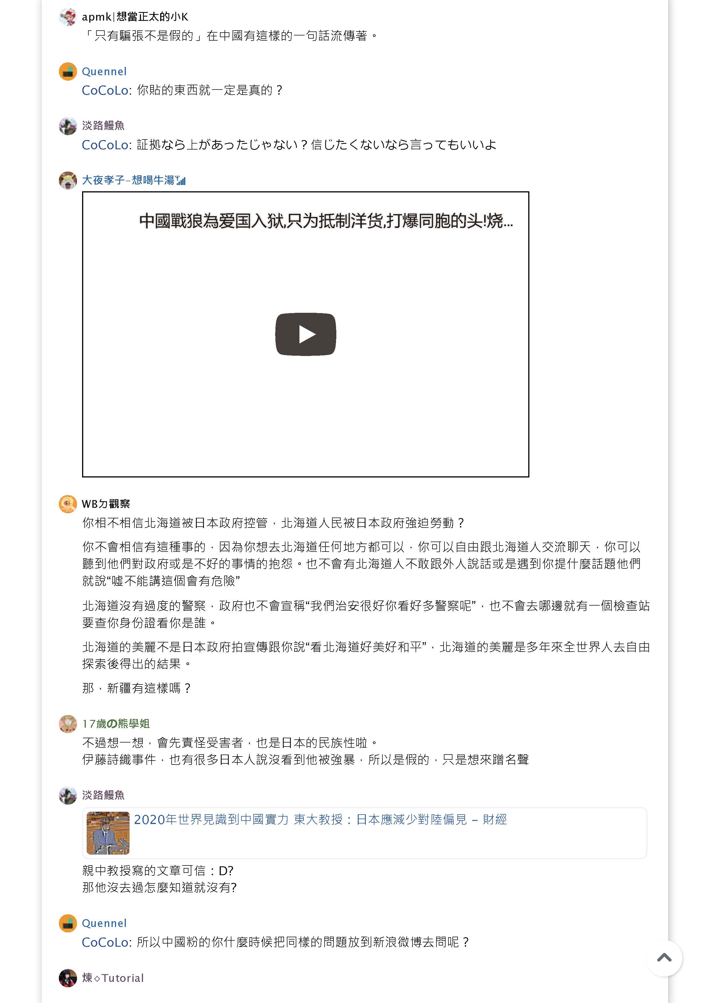Click the news article thumbnail image
This screenshot has width=709, height=1003.
pos(108,833)
